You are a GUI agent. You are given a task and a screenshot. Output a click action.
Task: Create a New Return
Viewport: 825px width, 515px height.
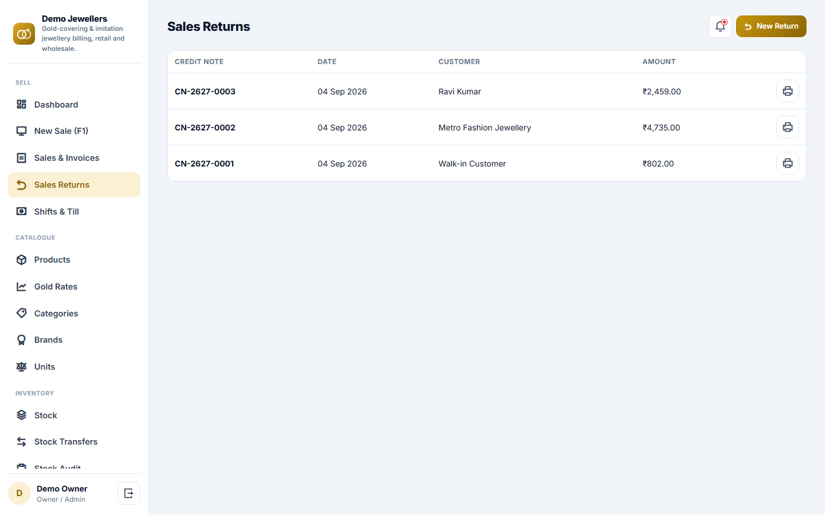pyautogui.click(x=771, y=26)
